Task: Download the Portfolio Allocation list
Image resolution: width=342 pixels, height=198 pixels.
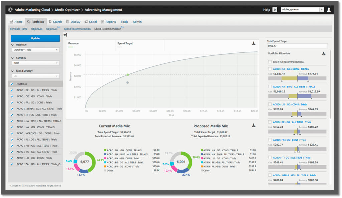Action: 323,54
